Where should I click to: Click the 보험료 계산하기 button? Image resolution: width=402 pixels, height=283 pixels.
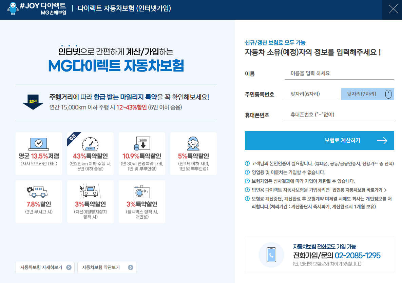320,140
